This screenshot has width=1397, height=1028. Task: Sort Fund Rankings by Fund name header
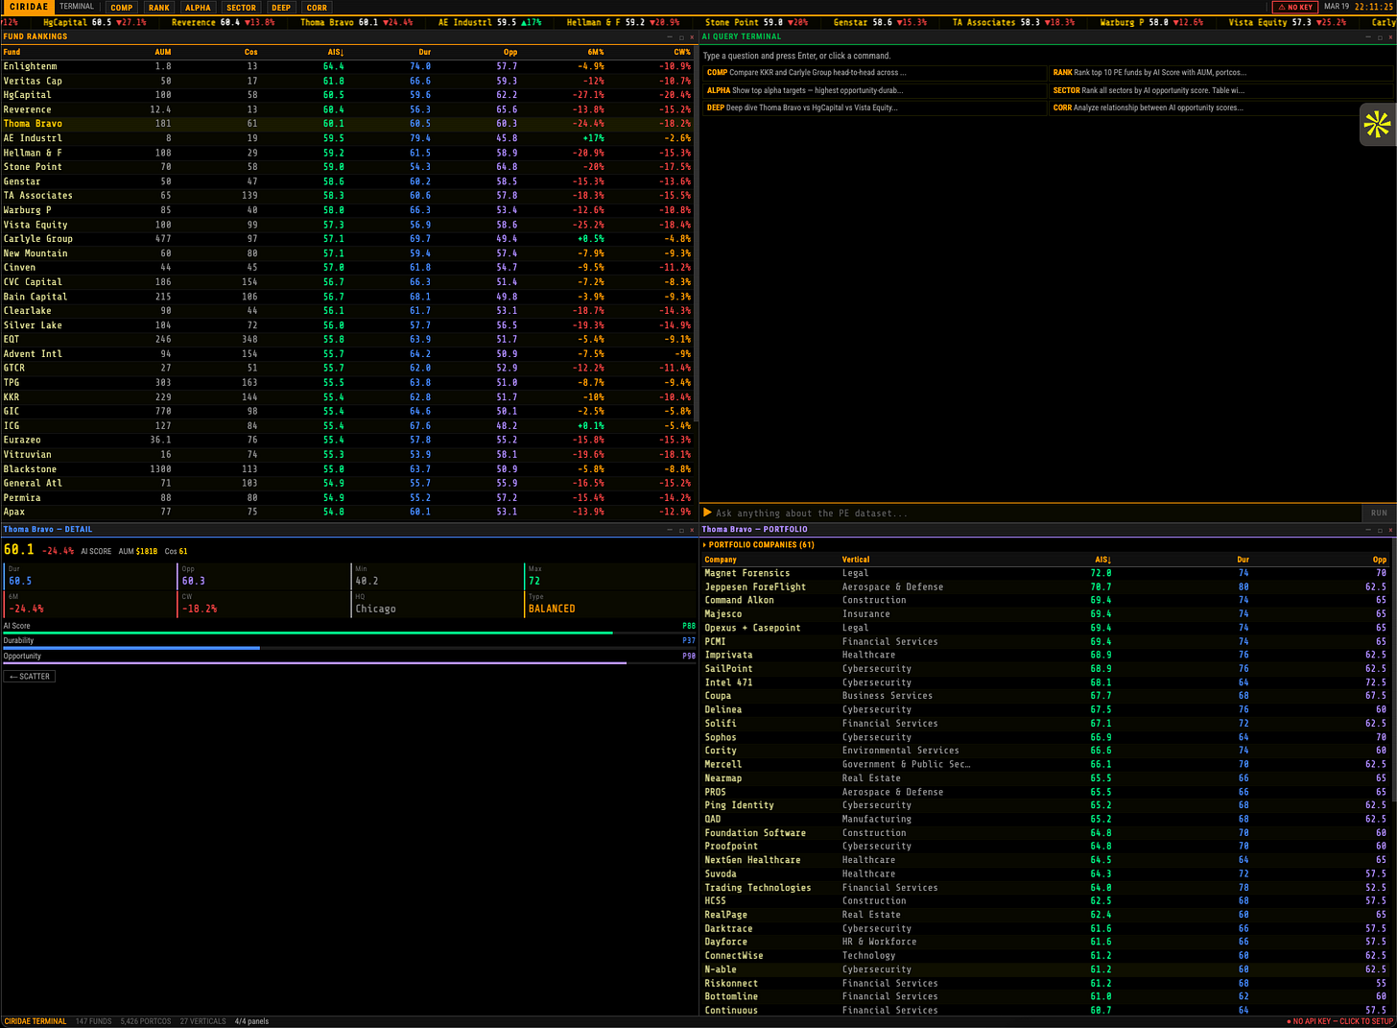(x=12, y=52)
